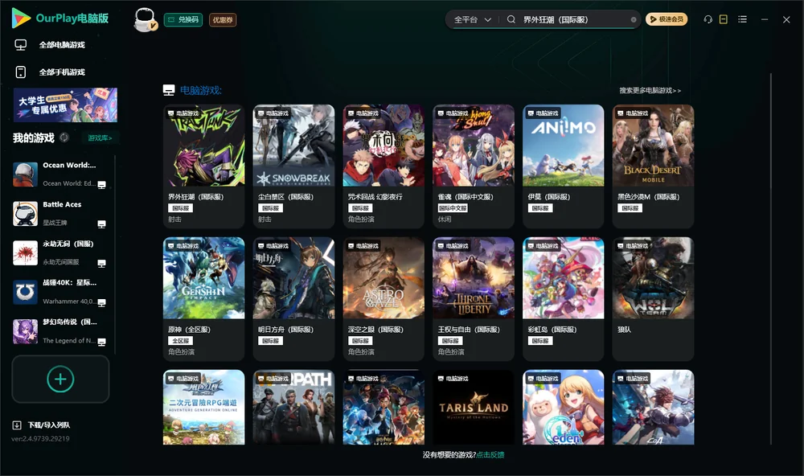This screenshot has width=804, height=476.
Task: Click the all mobile games phone icon
Action: click(x=21, y=72)
